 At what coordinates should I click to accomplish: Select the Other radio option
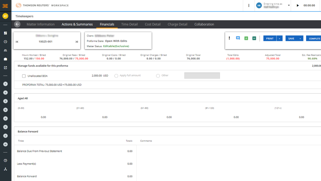coord(158,75)
